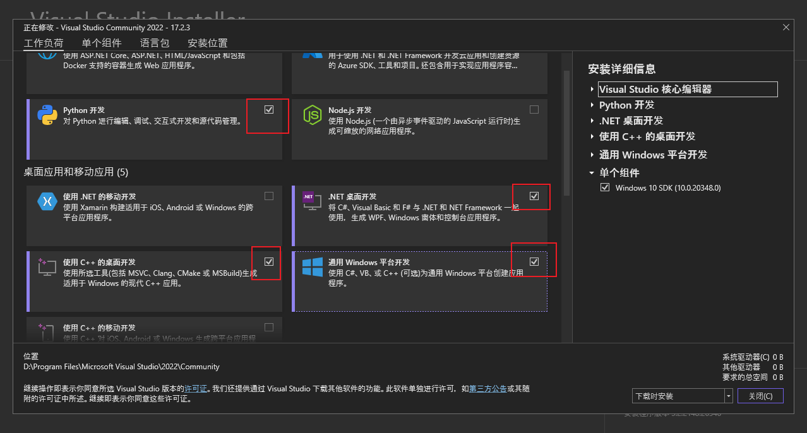Check the Node.js 开发 workload checkbox
This screenshot has width=807, height=433.
(534, 109)
